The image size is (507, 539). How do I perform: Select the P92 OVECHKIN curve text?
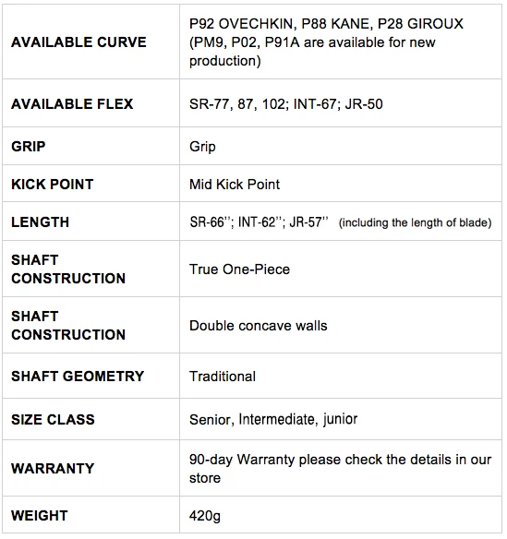[x=241, y=24]
